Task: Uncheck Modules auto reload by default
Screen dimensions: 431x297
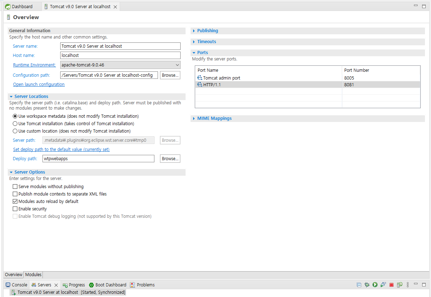Action: [x=15, y=201]
